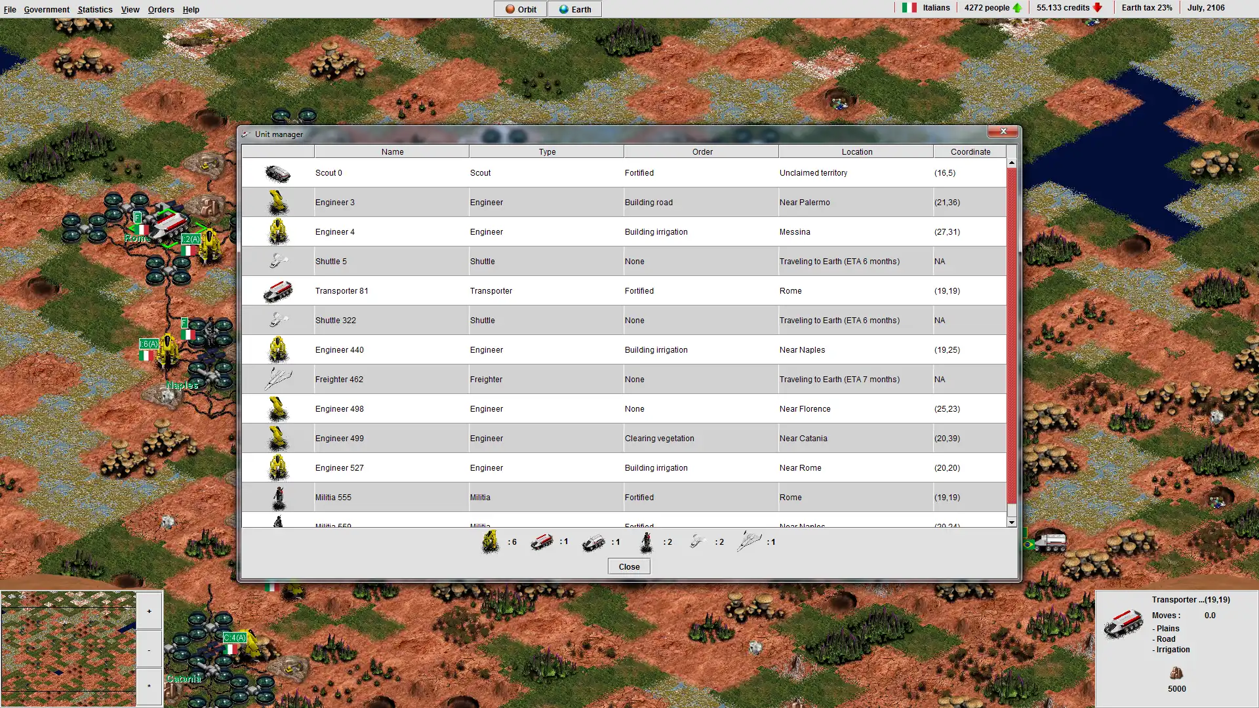This screenshot has width=1259, height=708.
Task: Click the Freighter unit icon in list
Action: (x=279, y=379)
